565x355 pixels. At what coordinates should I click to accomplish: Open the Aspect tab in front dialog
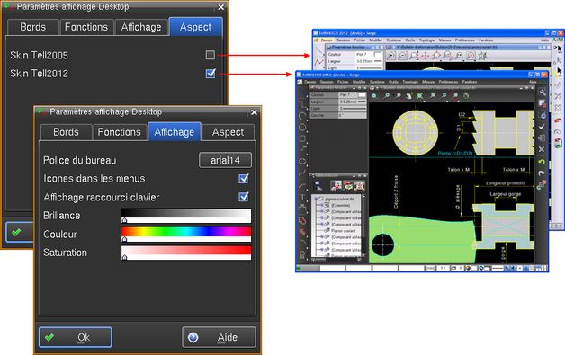point(228,132)
